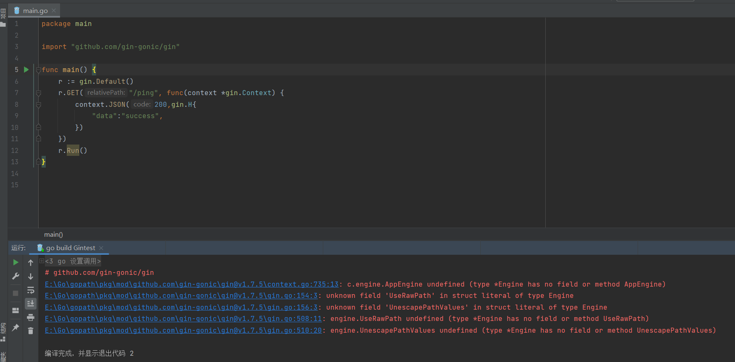
Task: Open the context.go:735:13 error link
Action: click(191, 284)
